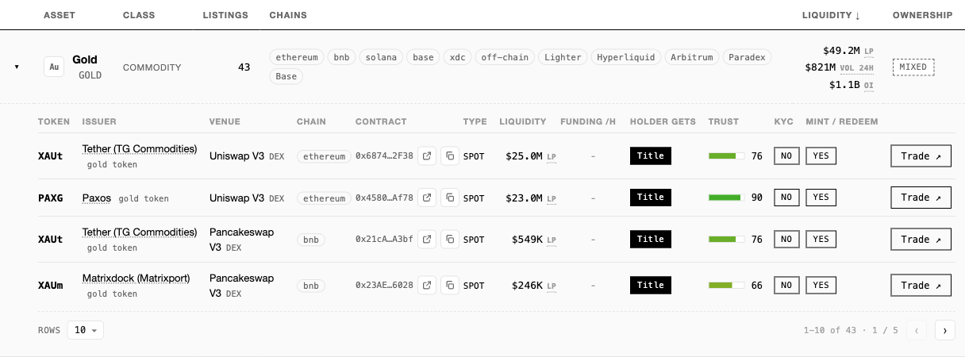
Task: Click KYC NO badge in PAXG row
Action: pyautogui.click(x=786, y=198)
